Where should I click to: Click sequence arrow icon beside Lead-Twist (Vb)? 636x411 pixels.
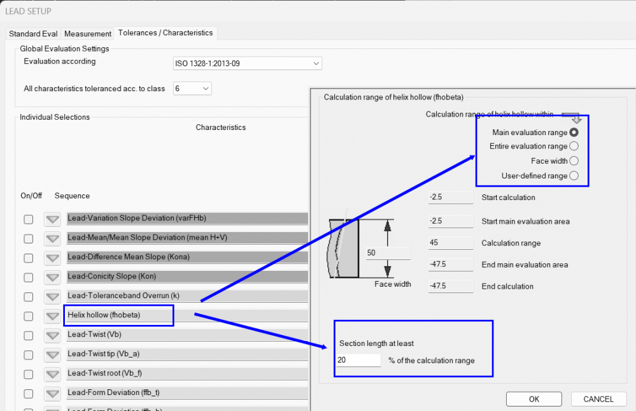click(53, 335)
